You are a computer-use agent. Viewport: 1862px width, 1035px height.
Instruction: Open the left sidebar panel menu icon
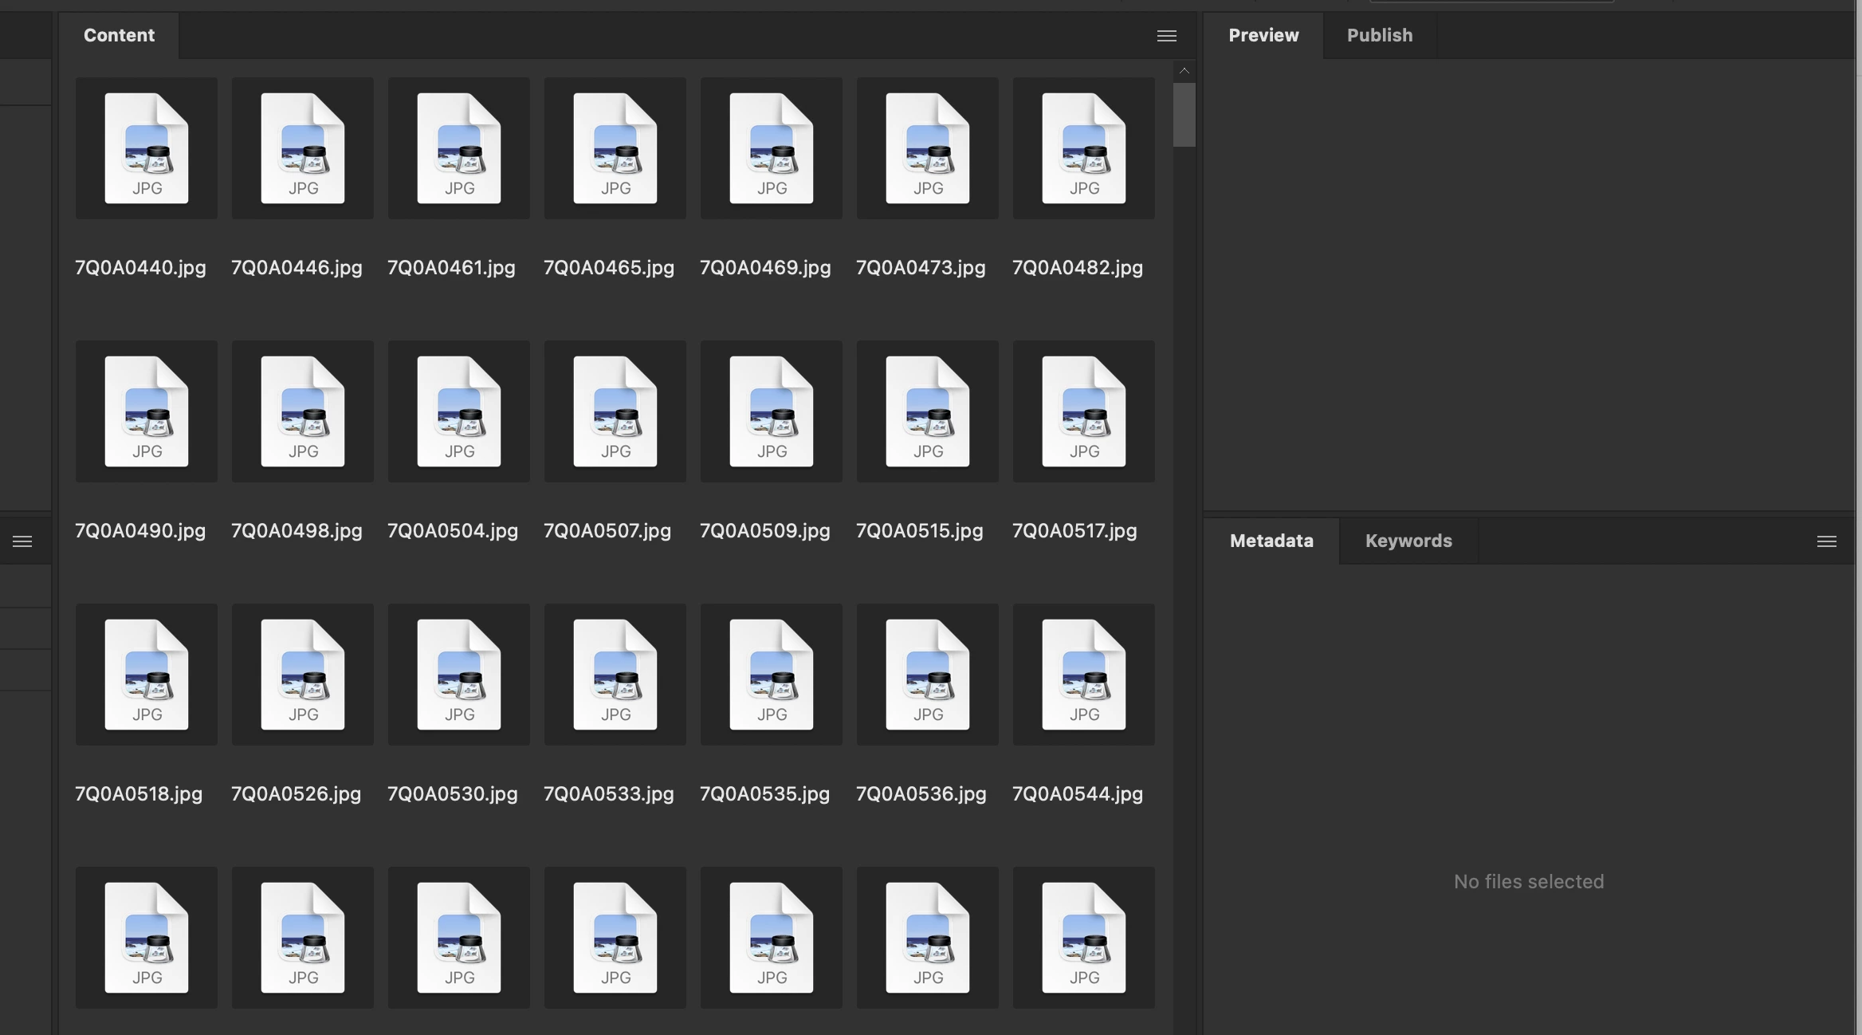22,541
